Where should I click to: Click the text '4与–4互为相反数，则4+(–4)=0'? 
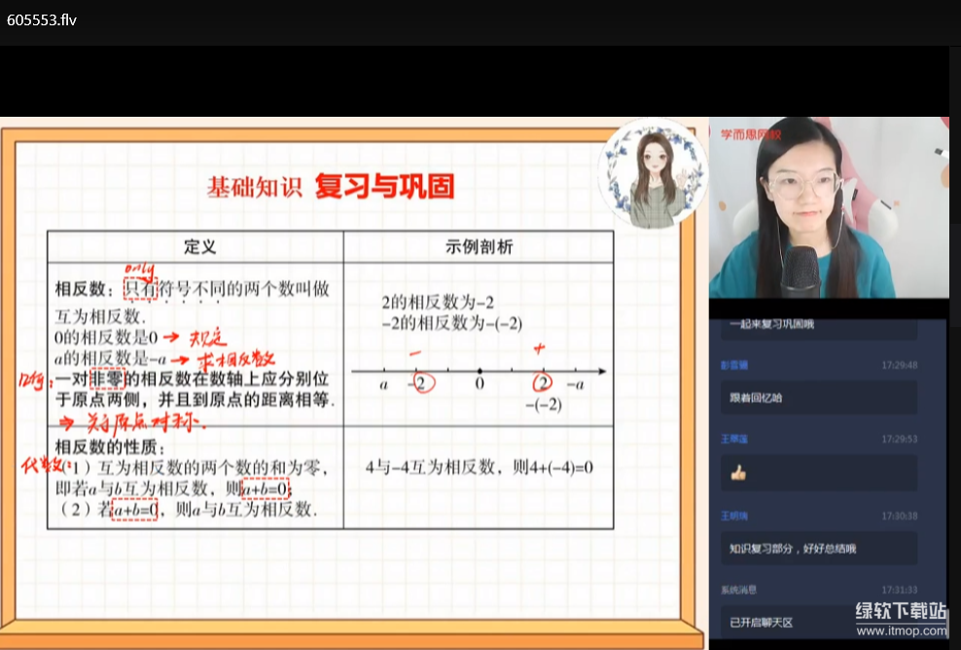click(x=480, y=468)
